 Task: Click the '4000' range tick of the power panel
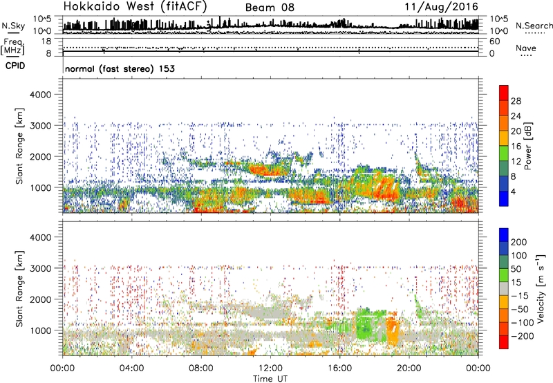41,95
